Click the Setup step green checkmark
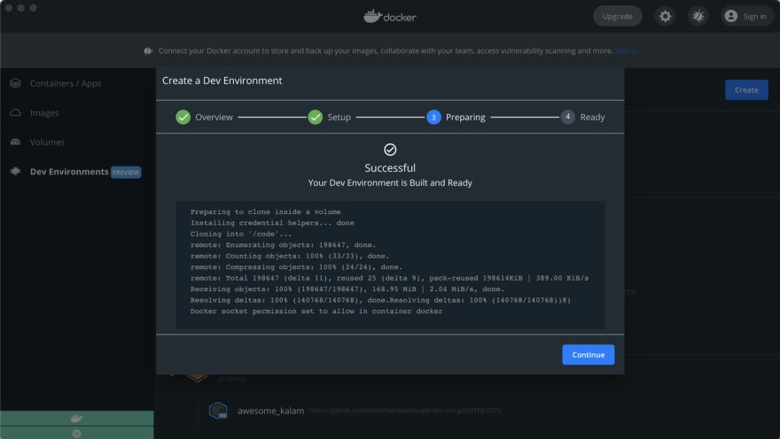Viewport: 780px width, 439px height. (316, 117)
